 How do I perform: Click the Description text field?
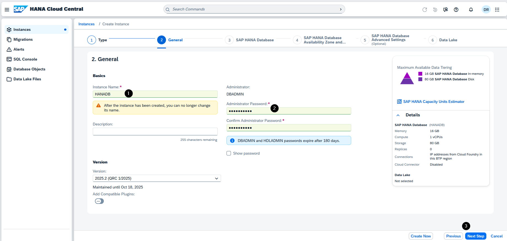point(155,132)
